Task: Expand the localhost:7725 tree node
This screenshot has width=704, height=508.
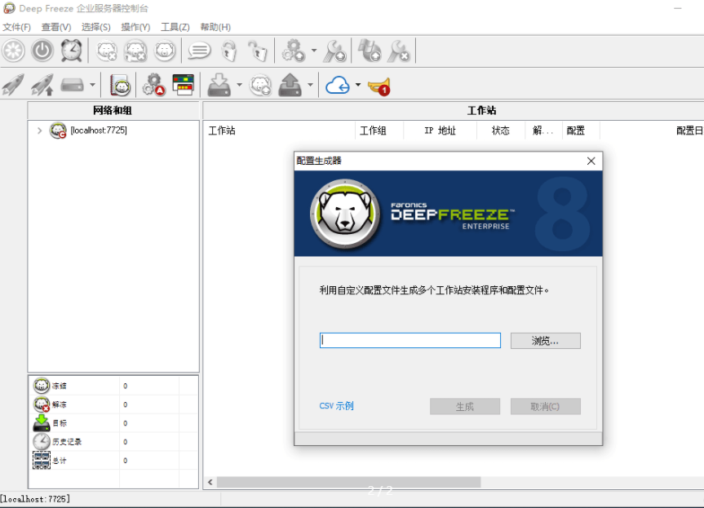Action: click(39, 130)
